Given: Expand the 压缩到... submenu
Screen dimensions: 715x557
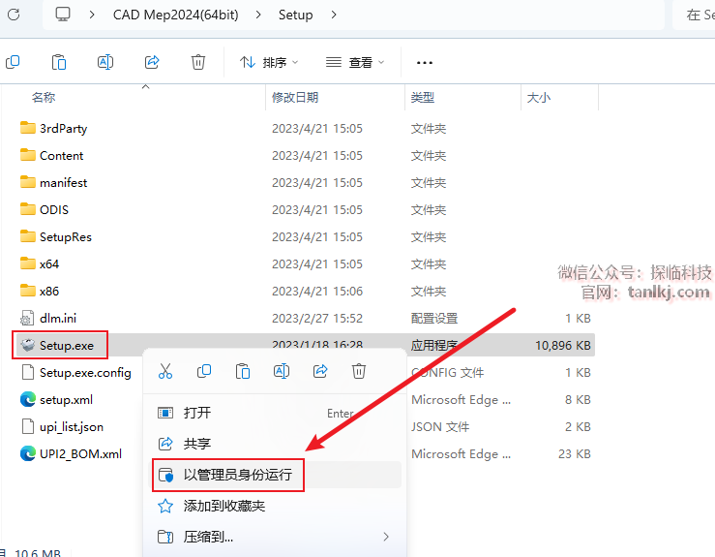Looking at the screenshot, I should coord(271,537).
